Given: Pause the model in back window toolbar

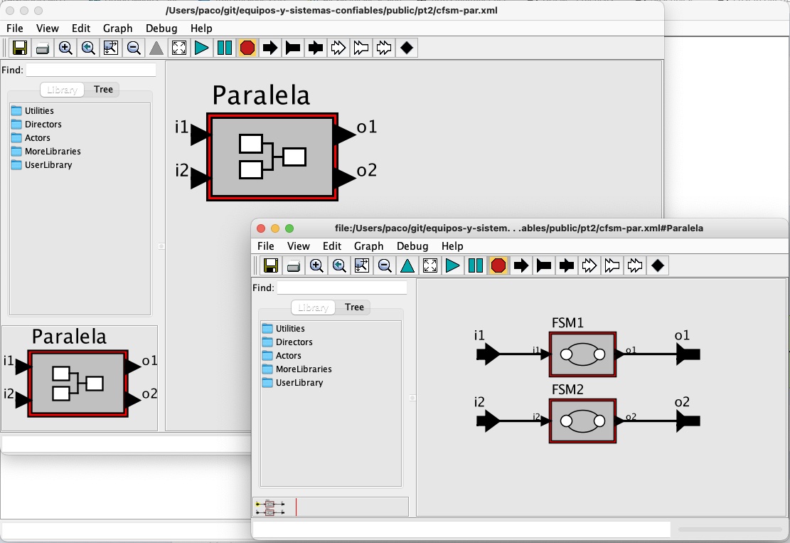Looking at the screenshot, I should pyautogui.click(x=225, y=48).
